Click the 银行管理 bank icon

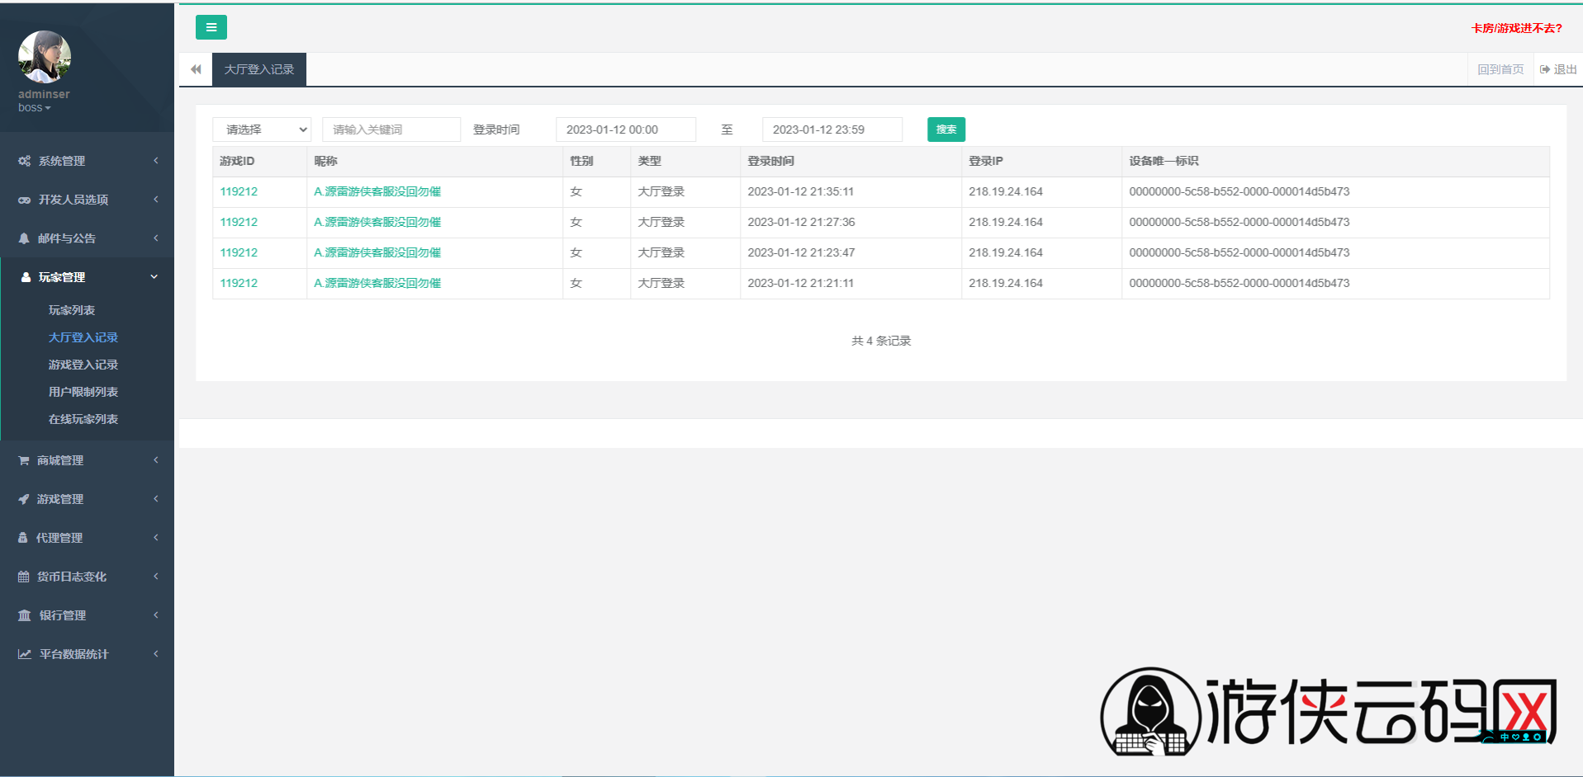pos(25,615)
